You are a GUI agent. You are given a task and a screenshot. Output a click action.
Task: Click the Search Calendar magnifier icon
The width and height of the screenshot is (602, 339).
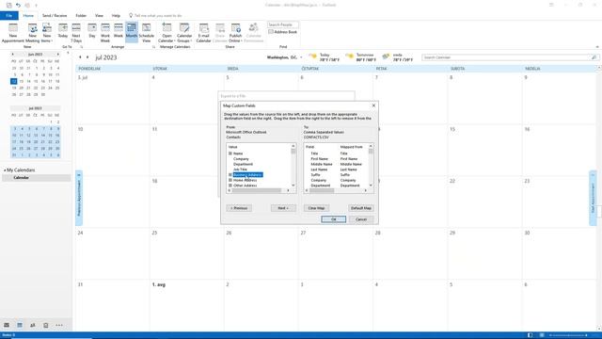point(594,57)
